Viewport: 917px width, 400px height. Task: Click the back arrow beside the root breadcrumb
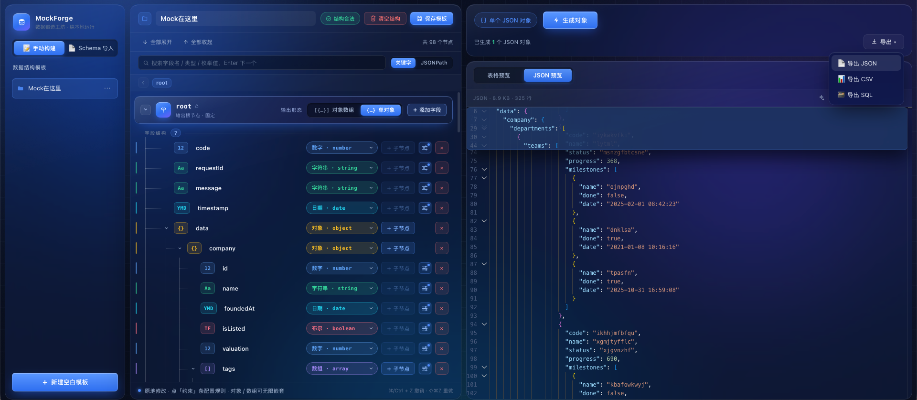143,83
